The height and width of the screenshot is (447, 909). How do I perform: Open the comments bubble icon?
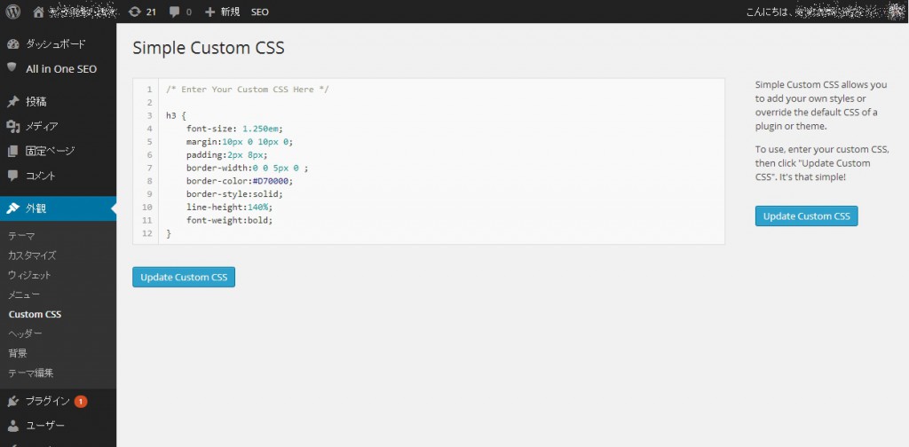174,12
